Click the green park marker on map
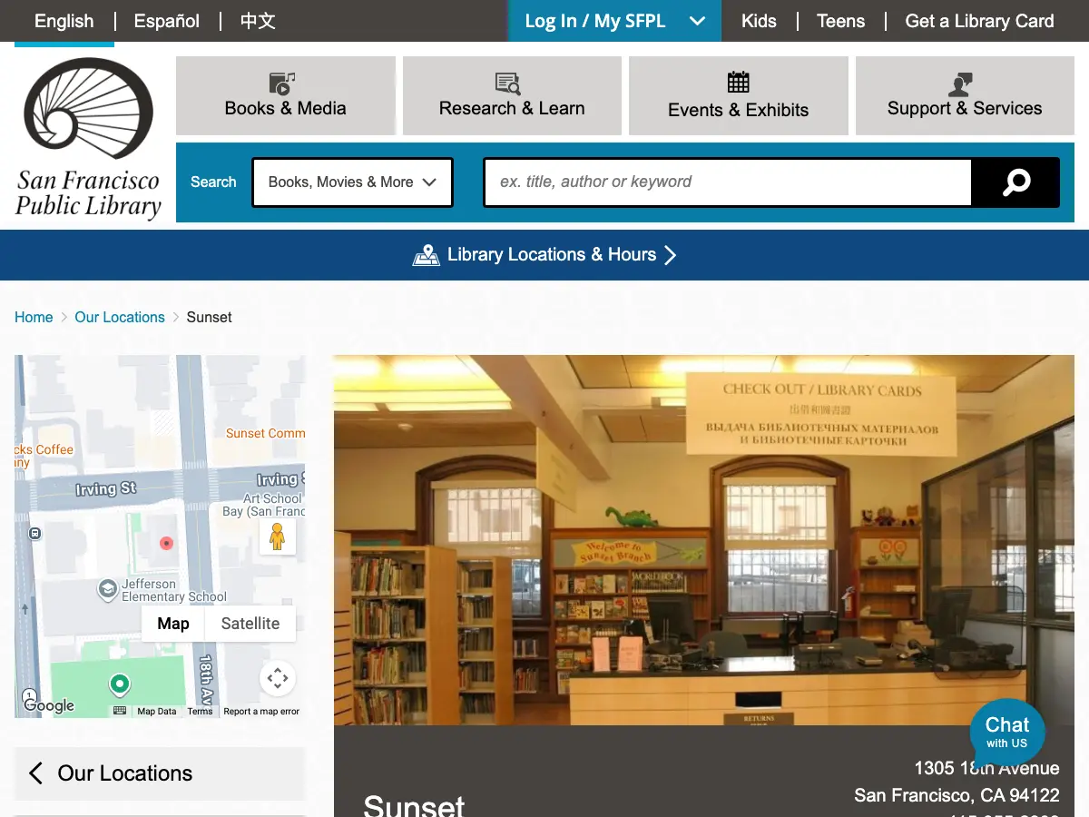 (x=119, y=684)
